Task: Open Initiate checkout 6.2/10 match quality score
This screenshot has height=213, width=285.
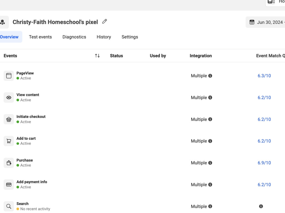Action: click(264, 119)
